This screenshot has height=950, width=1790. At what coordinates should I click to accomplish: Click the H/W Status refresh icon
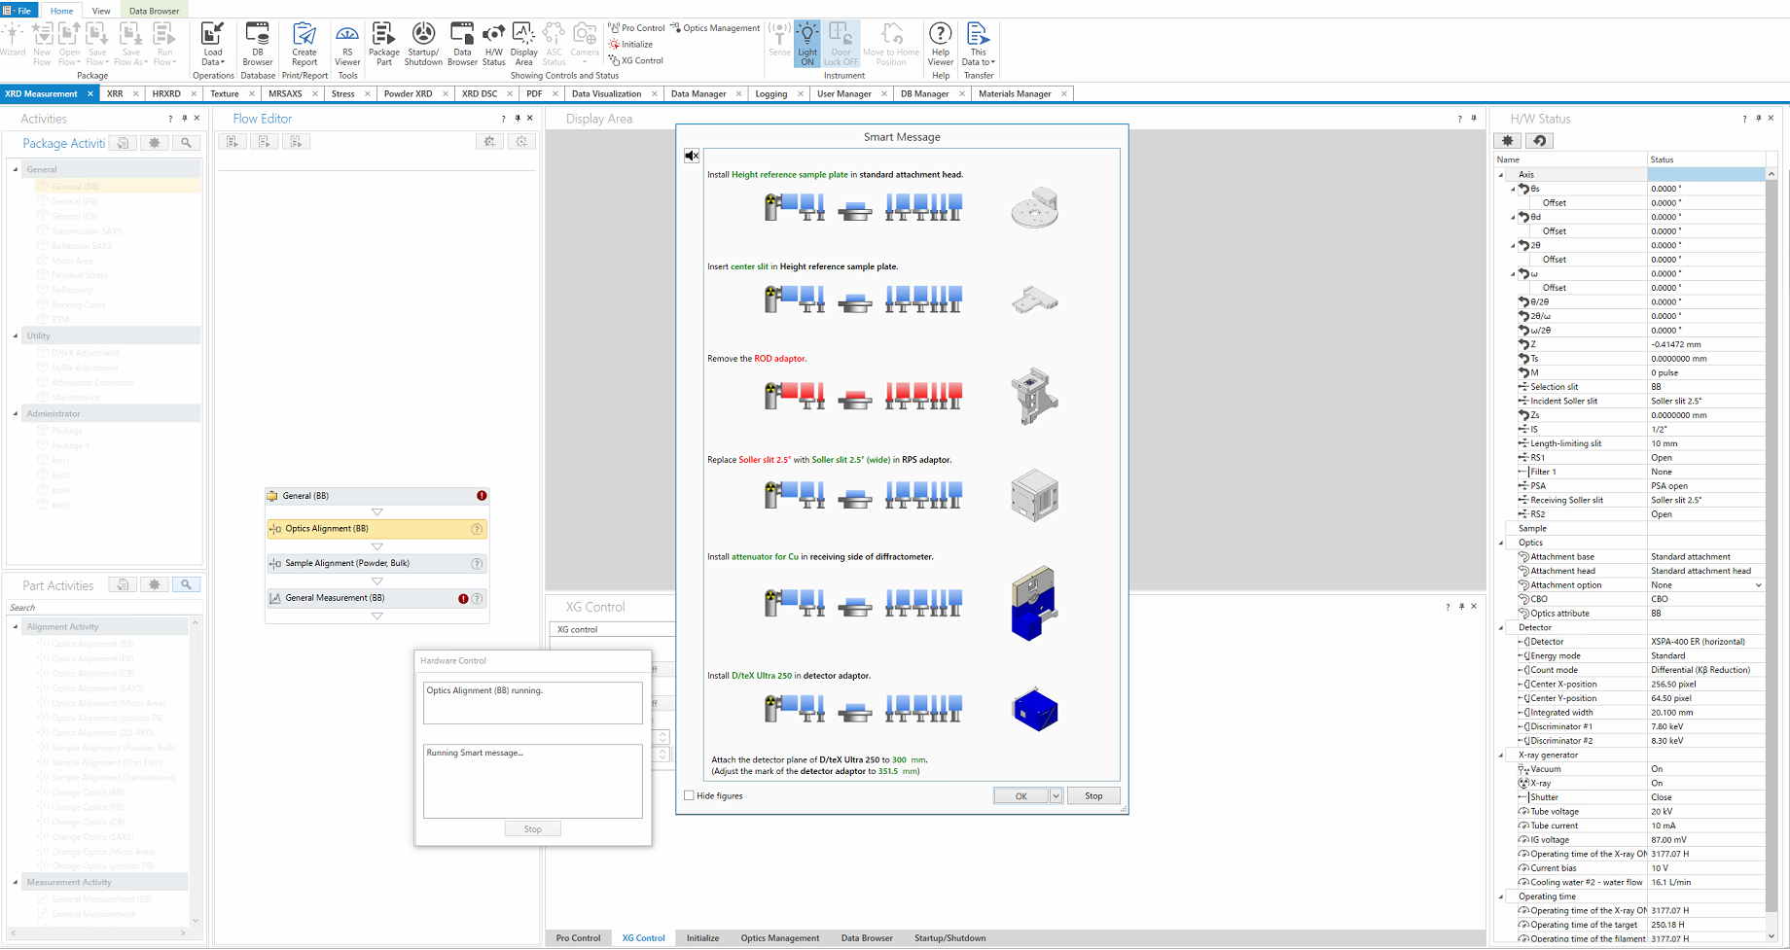[1539, 141]
